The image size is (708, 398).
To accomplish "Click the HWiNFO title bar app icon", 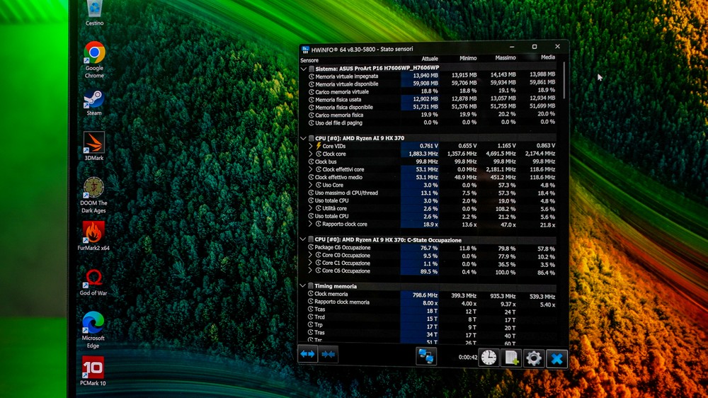I will coord(306,50).
